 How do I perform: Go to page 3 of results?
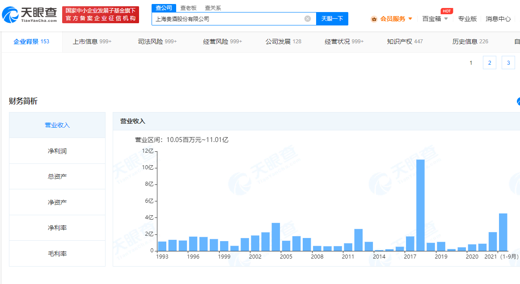(x=508, y=63)
